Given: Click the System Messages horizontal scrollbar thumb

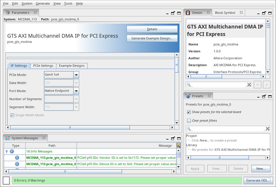Looking at the screenshot, I should point(65,171).
